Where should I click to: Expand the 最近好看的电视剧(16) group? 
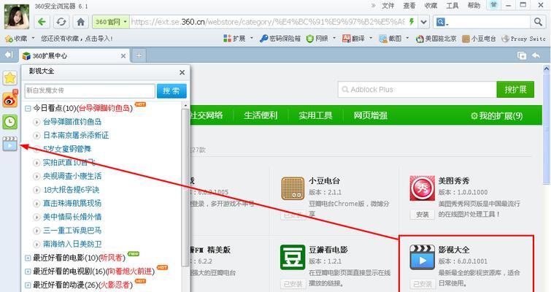coord(28,272)
